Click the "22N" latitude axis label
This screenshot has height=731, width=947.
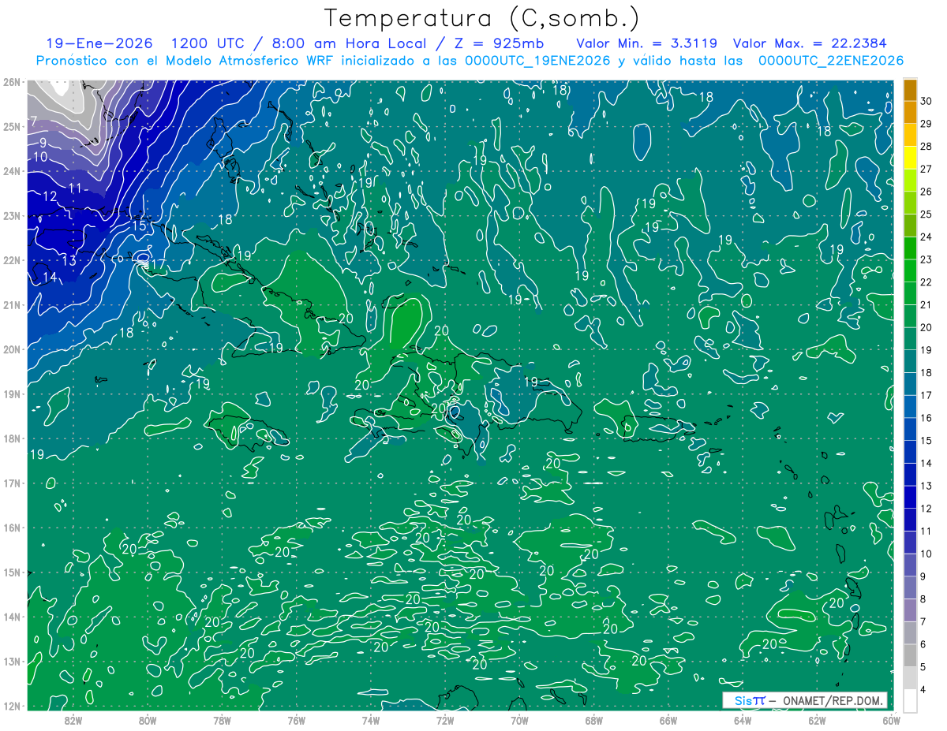12,260
